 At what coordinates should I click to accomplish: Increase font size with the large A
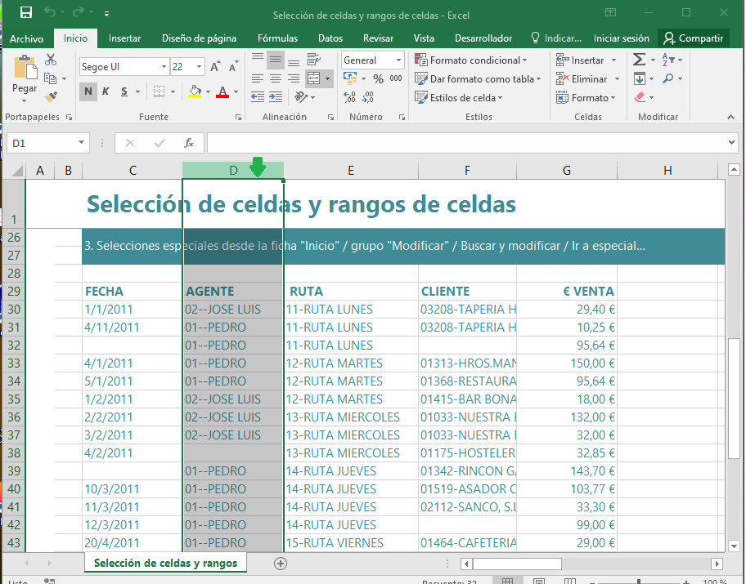tap(215, 66)
